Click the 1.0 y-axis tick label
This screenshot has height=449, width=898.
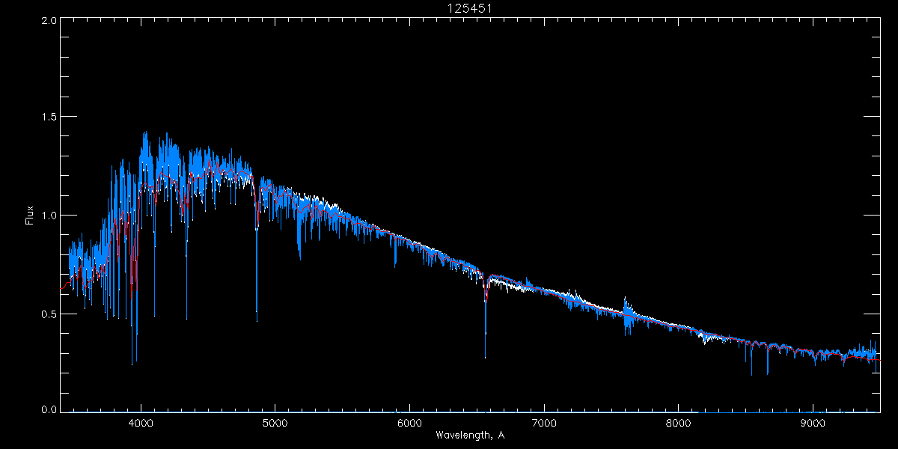pos(49,216)
